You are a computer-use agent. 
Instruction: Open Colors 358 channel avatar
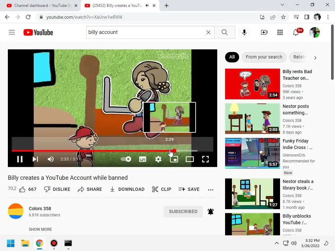pyautogui.click(x=16, y=211)
